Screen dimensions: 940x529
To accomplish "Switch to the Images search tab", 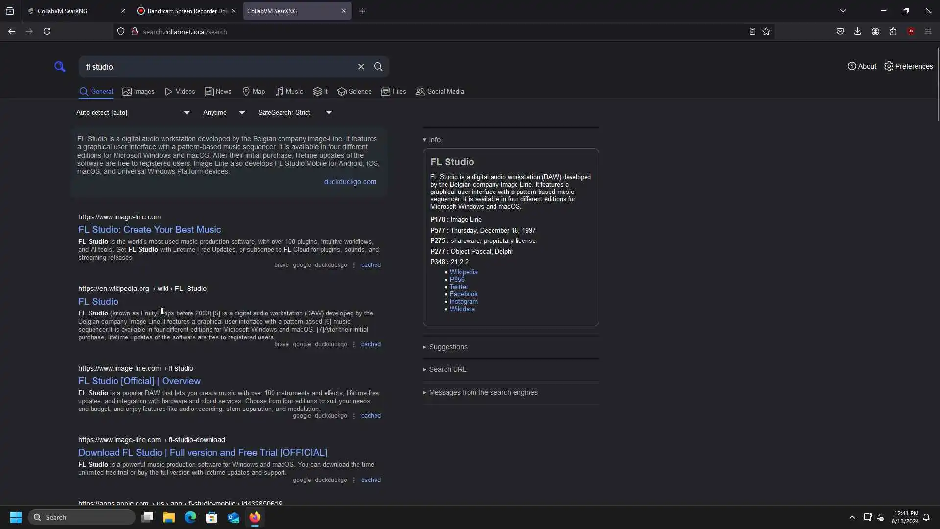I will pyautogui.click(x=139, y=92).
